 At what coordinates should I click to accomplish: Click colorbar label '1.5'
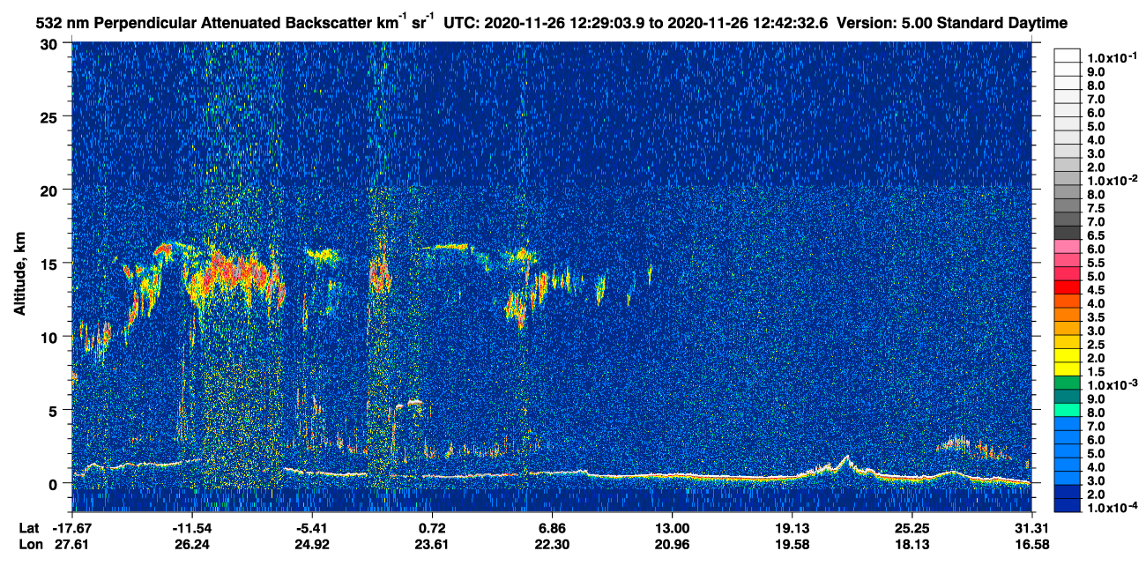coord(1097,371)
